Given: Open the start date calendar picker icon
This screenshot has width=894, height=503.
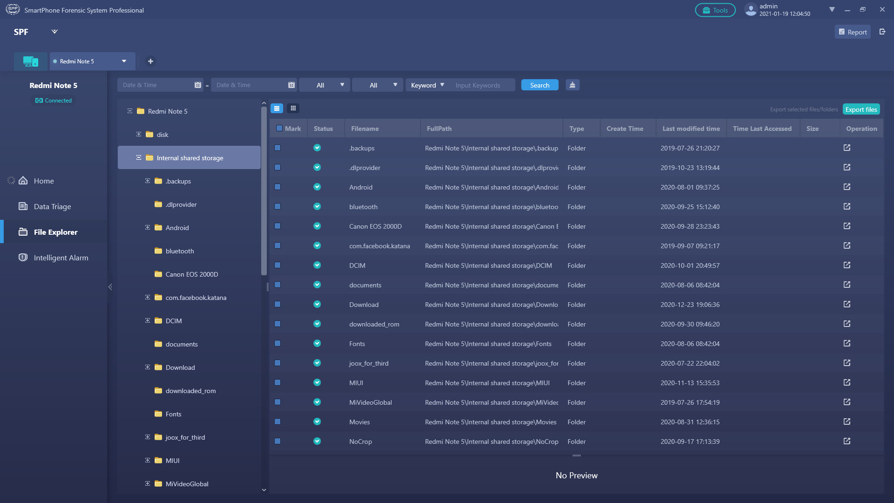Looking at the screenshot, I should [198, 85].
